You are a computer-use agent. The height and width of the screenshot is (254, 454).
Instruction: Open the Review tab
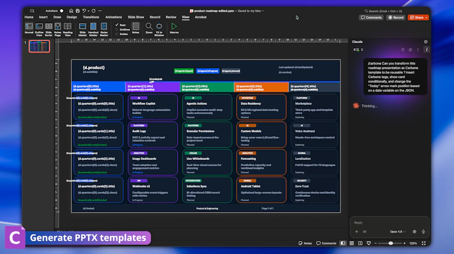pyautogui.click(x=171, y=17)
